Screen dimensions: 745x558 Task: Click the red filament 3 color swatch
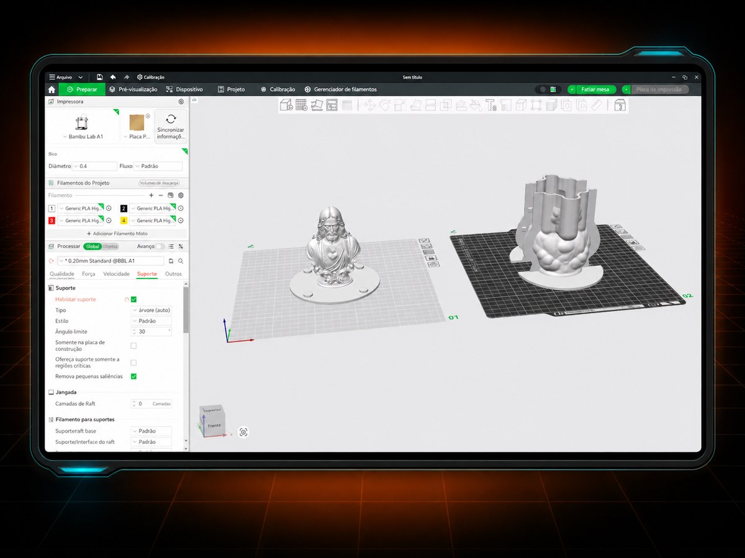(x=52, y=221)
